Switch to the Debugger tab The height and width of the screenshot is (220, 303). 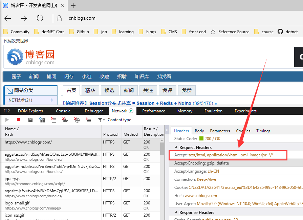[x=94, y=111]
